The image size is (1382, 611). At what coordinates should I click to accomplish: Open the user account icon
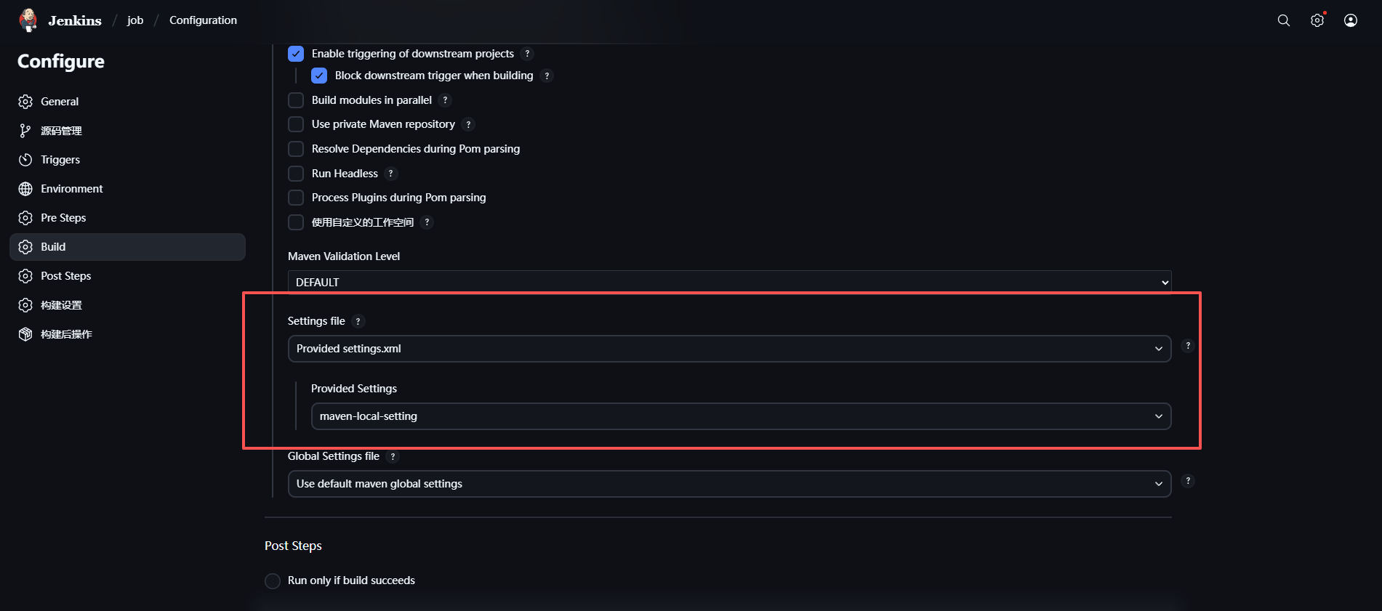pos(1351,20)
